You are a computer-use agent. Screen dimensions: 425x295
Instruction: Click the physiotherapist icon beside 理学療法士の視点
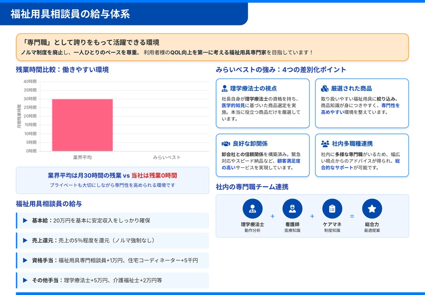225,89
